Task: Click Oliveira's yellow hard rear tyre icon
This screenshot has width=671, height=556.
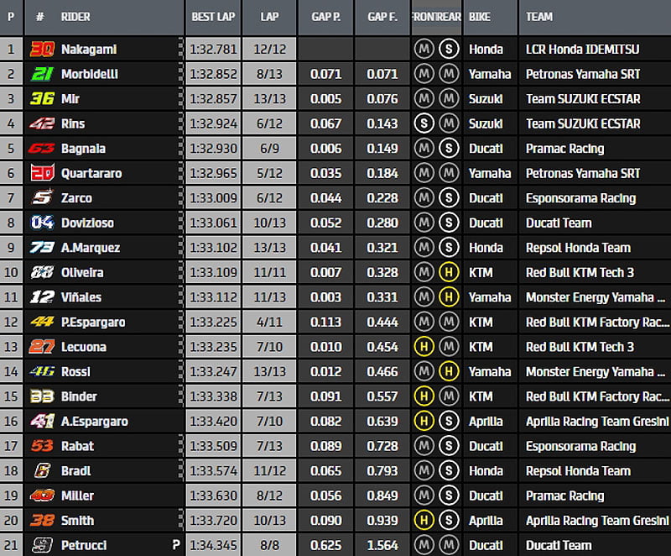Action: coord(449,272)
